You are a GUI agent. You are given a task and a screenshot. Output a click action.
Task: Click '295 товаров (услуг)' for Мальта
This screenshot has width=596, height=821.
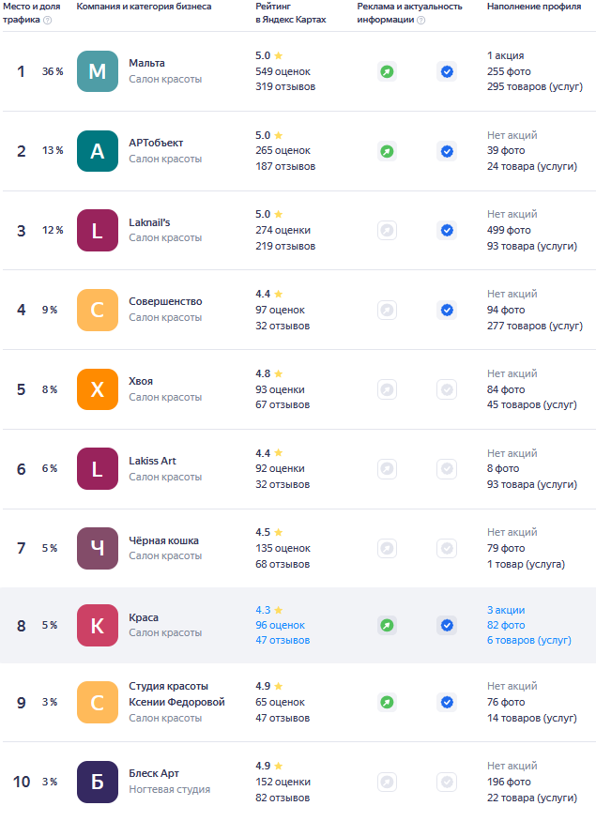pyautogui.click(x=535, y=87)
